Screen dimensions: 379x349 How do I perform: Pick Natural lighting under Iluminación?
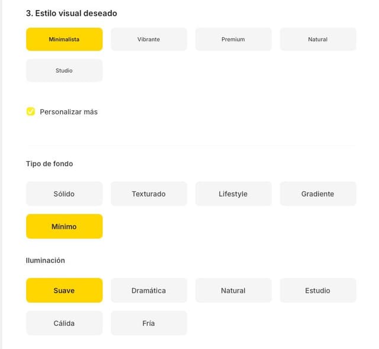(233, 290)
